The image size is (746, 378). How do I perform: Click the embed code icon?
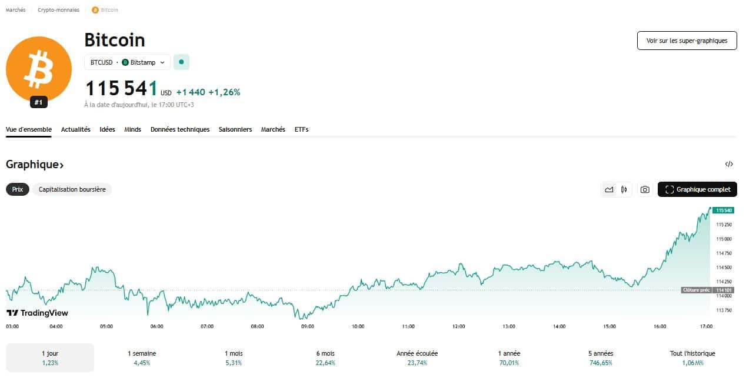tap(729, 165)
